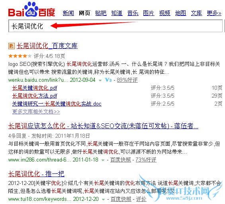Open the 新闻 tab
The width and height of the screenshot is (225, 204).
click(x=68, y=13)
